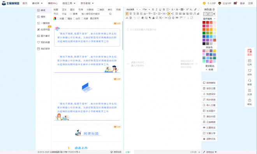This screenshot has width=257, height=154.
Task: Click the 导入文章 button
Action: pyautogui.click(x=209, y=105)
